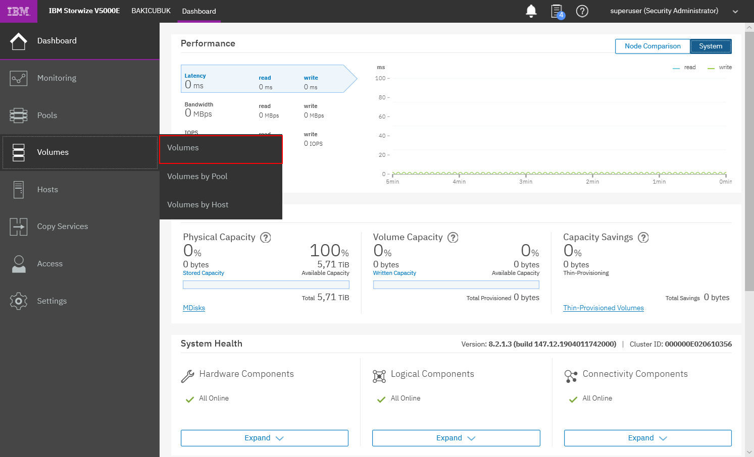Screen dimensions: 754x457
Task: Click the Dashboard home icon
Action: pos(19,41)
